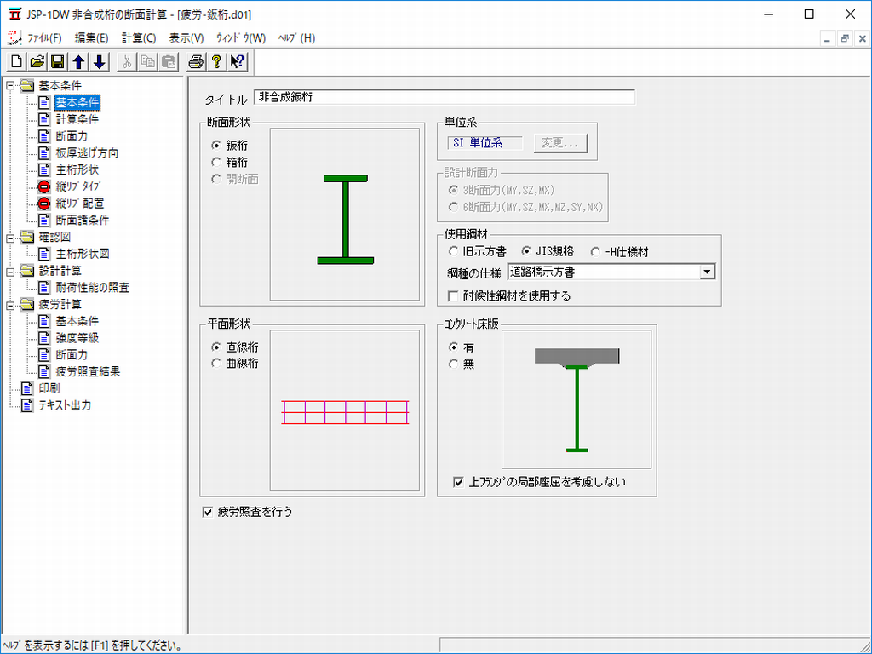Open the 計算(C) menu
Viewport: 872px width, 654px height.
[x=138, y=37]
